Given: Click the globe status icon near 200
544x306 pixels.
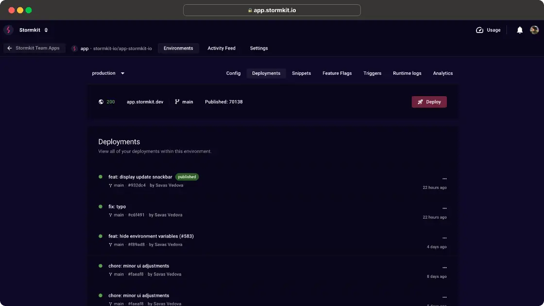Looking at the screenshot, I should click(x=101, y=102).
